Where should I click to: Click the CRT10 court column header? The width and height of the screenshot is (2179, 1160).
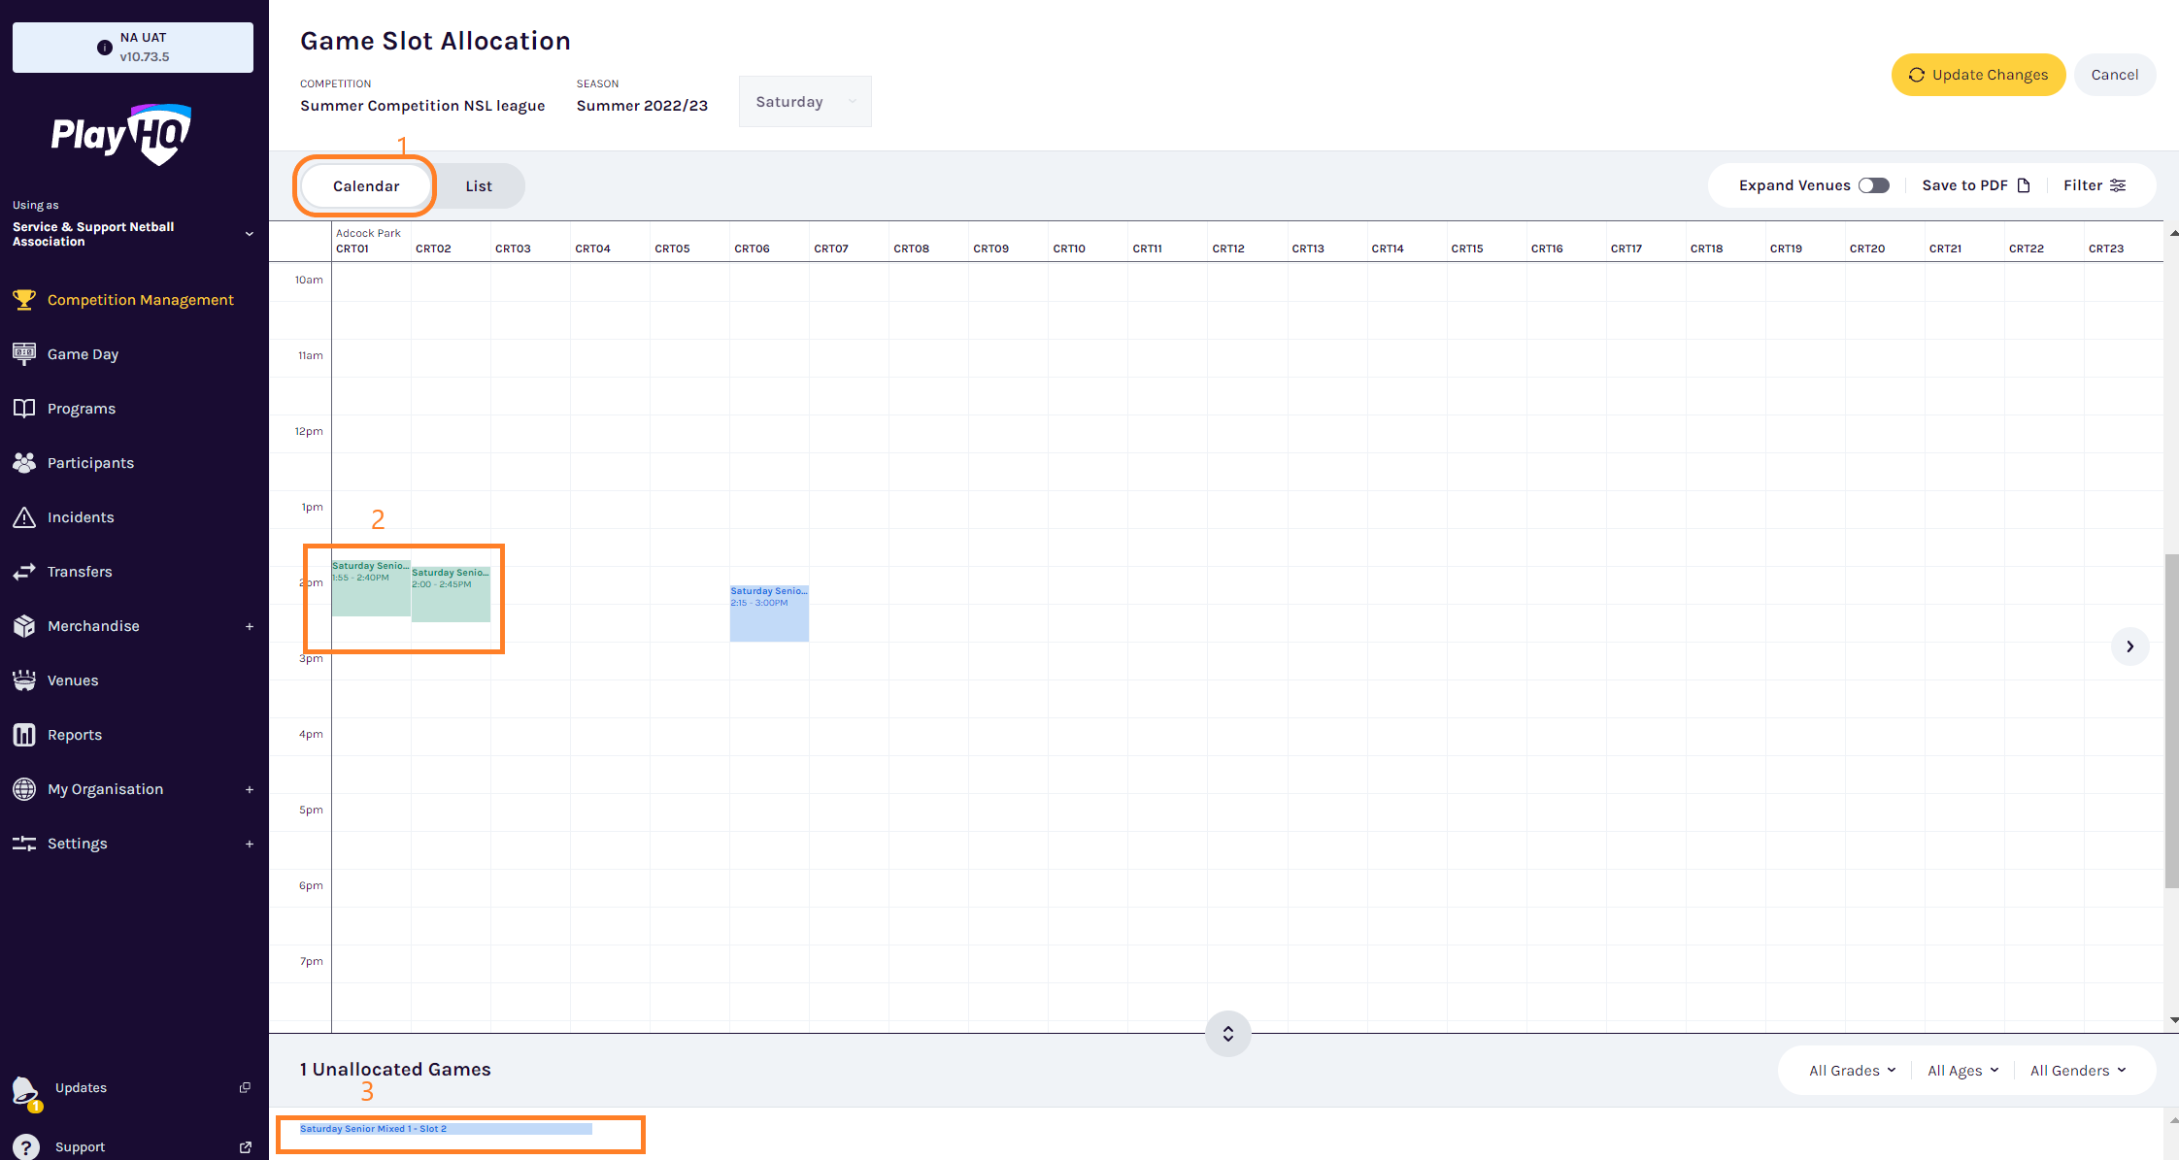coord(1069,249)
